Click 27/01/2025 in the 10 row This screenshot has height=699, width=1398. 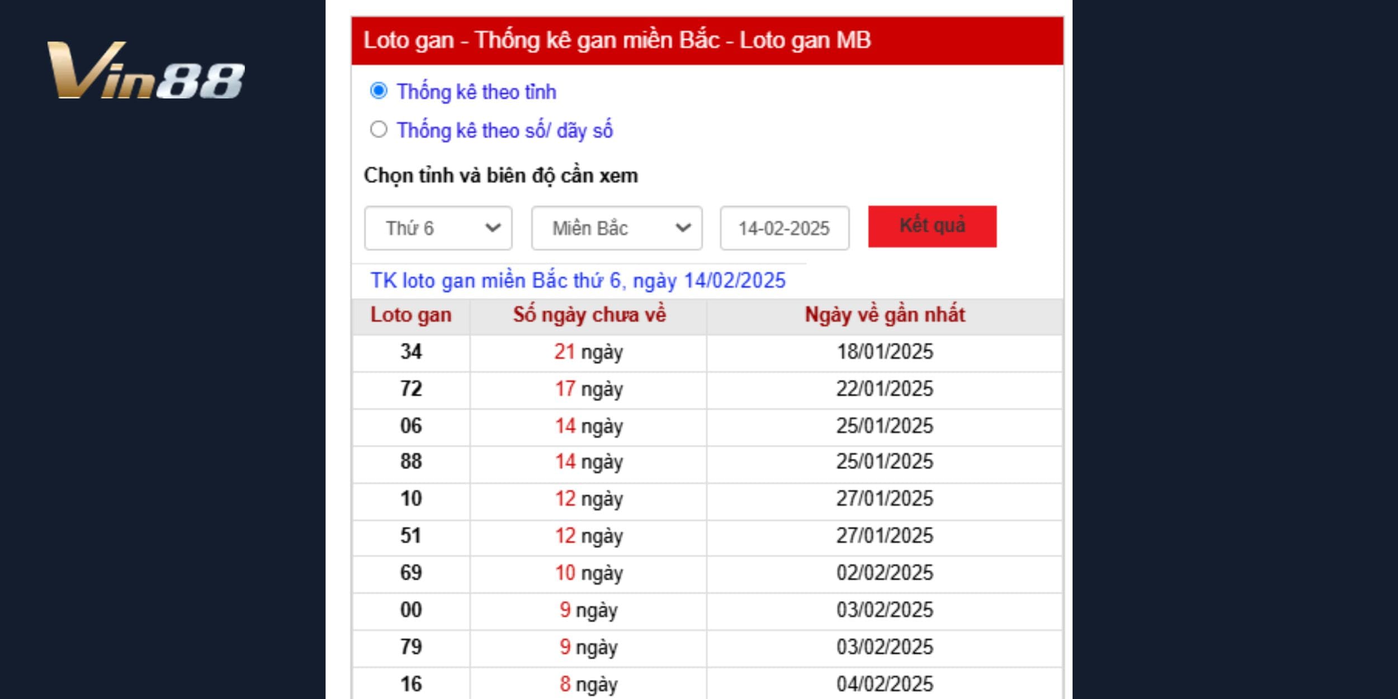pos(885,499)
